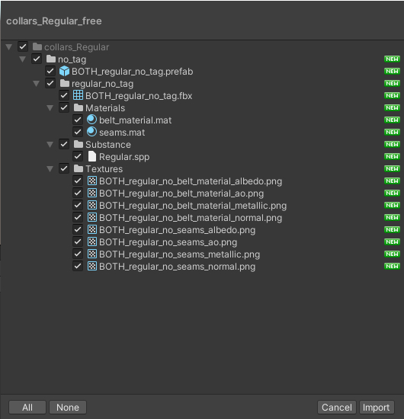Viewport: 404px width, 419px height.
Task: Click the texture icon of BOTH_regular_no_seams_normal.png
Action: pos(92,266)
